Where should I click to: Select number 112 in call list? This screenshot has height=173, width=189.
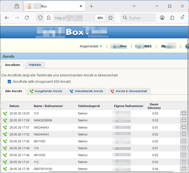[36, 162]
